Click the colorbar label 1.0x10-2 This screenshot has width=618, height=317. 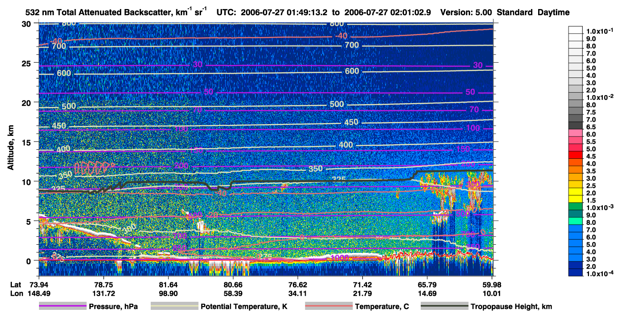click(x=599, y=97)
